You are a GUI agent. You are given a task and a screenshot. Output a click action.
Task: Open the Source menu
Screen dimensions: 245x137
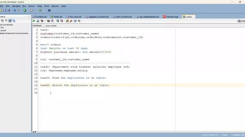coord(31,6)
